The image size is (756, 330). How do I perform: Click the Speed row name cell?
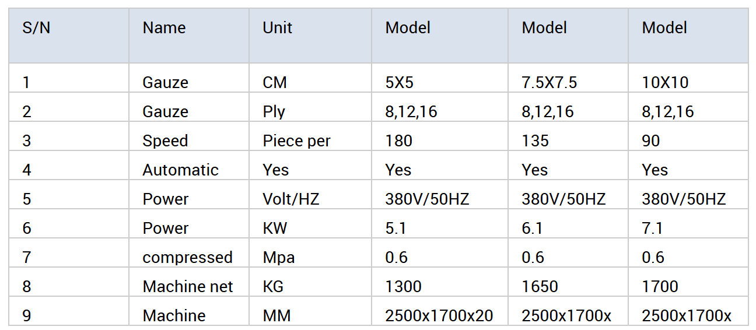(x=165, y=141)
